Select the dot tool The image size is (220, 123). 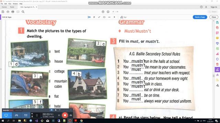point(114,17)
